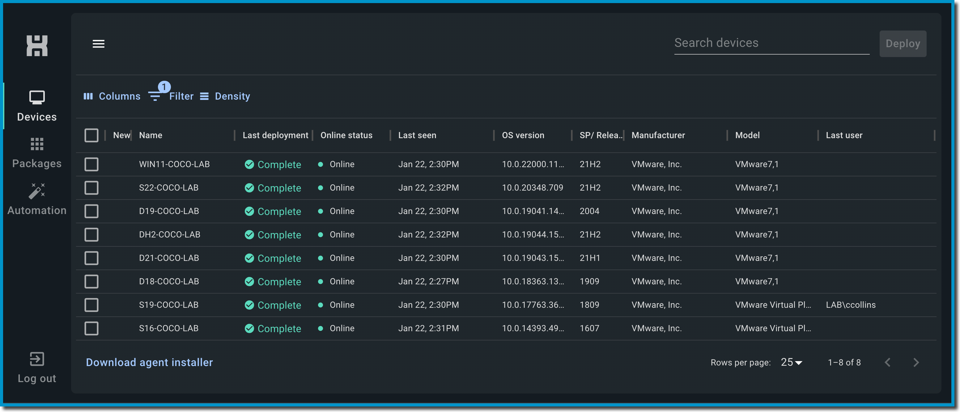The image size is (960, 412).
Task: Toggle the select-all header checkbox
Action: point(91,135)
